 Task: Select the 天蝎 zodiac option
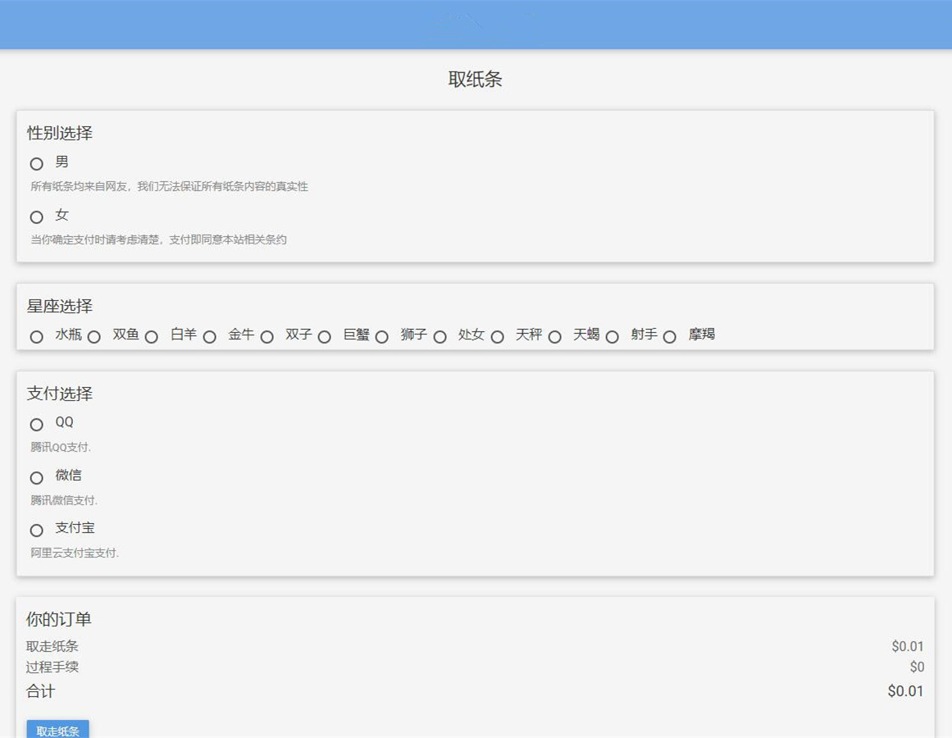[x=555, y=337]
